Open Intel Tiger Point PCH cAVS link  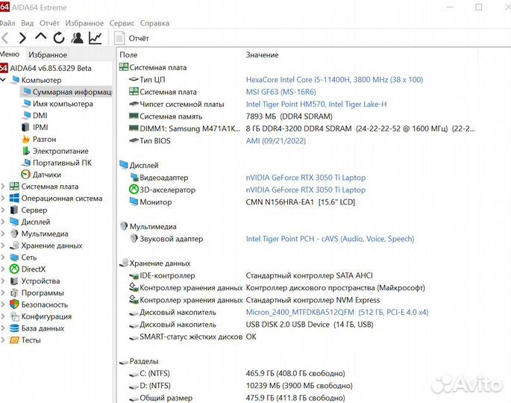click(330, 239)
